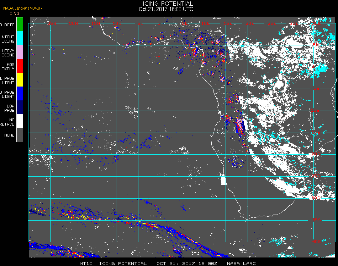This screenshot has width=338, height=266.
Task: Click the 'MT10' text in the footer
Action: click(x=86, y=264)
